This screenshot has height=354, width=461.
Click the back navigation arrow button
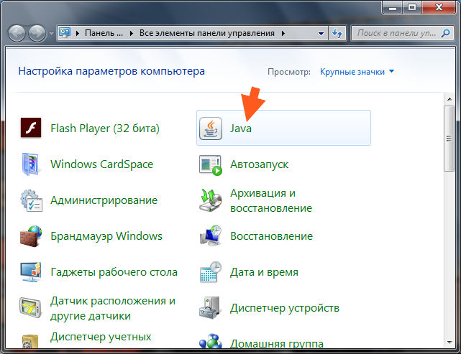tap(17, 33)
